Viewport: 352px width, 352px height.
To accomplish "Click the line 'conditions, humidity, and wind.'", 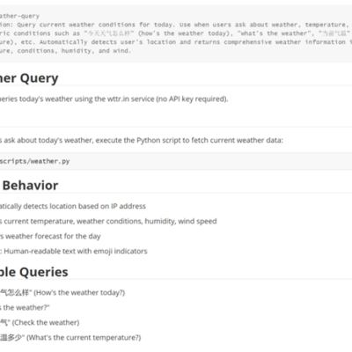I will [65, 51].
